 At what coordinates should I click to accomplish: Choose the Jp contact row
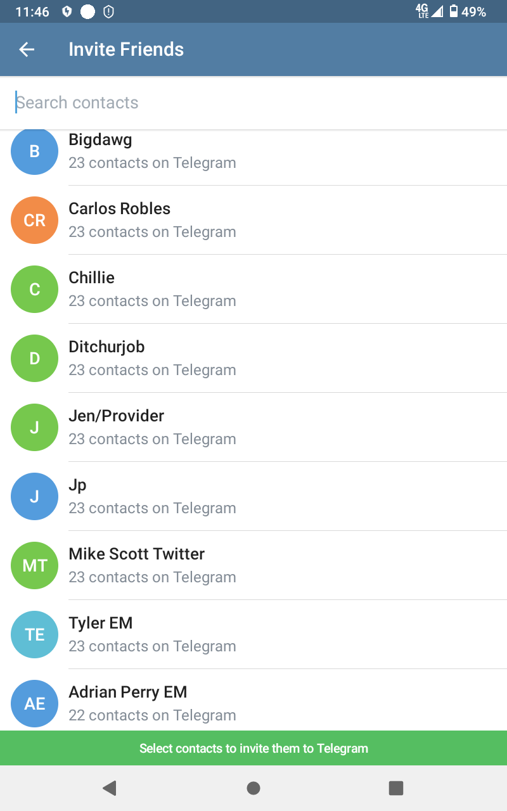[x=253, y=496]
